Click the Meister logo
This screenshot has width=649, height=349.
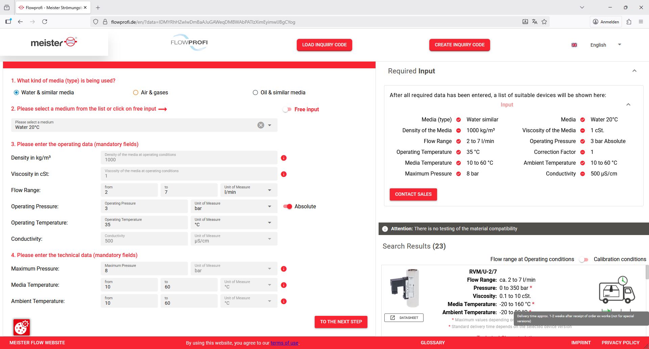coord(54,42)
